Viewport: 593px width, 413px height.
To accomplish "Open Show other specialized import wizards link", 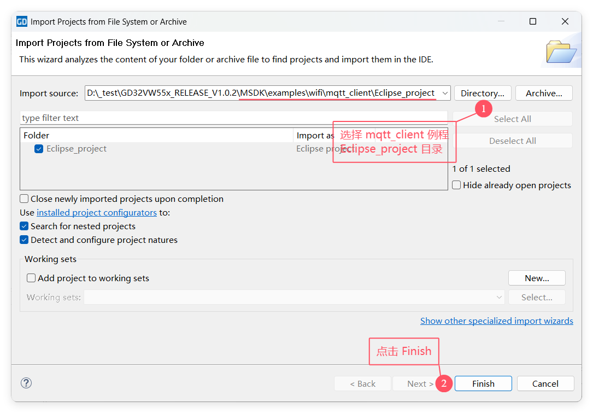I will (x=496, y=321).
